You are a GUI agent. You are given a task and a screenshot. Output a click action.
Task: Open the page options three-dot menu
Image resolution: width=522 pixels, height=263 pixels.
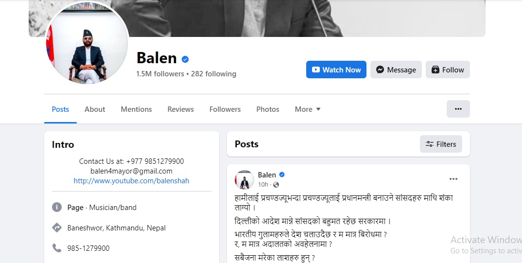[458, 109]
